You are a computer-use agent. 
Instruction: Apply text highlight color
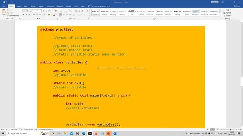tap(49, 15)
